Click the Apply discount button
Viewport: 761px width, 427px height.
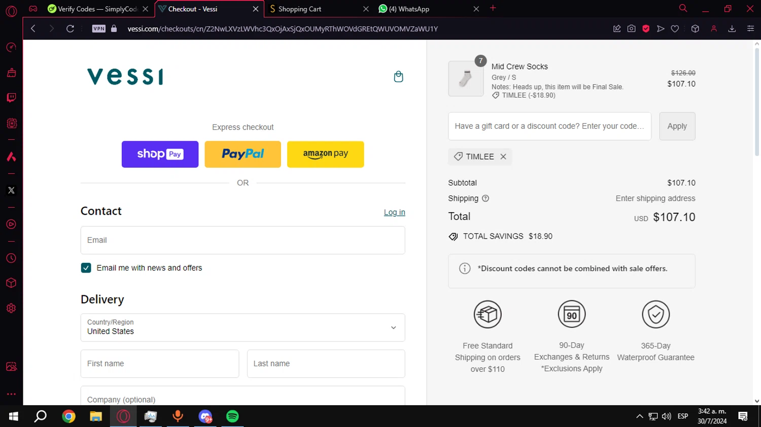[x=677, y=126]
